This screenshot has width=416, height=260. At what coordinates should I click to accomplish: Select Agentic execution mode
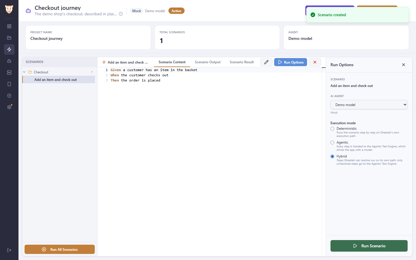click(x=332, y=143)
